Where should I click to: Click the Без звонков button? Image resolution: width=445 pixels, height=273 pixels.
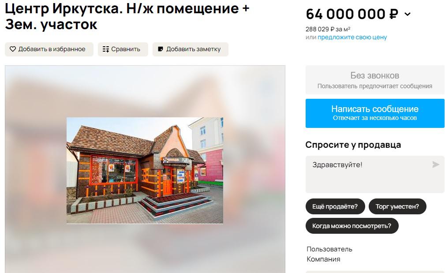tap(374, 80)
